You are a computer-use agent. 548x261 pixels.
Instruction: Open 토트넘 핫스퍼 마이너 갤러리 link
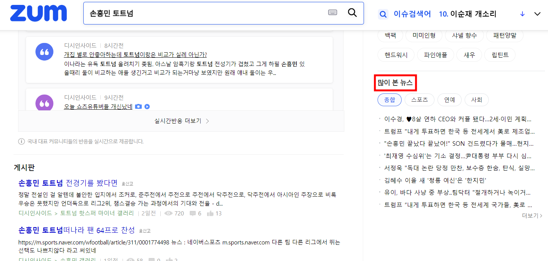click(x=97, y=213)
